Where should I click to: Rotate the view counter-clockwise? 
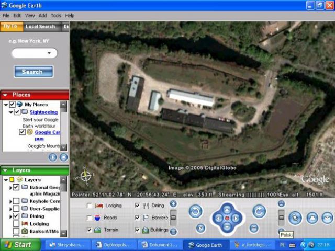(195, 211)
